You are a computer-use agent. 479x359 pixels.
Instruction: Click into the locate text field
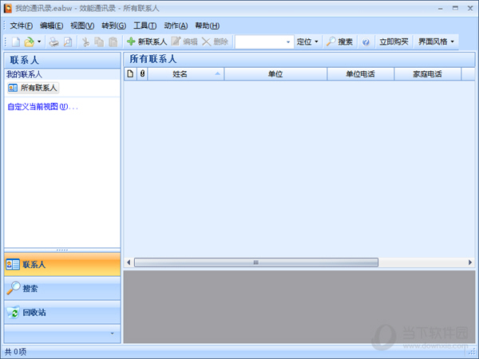tap(259, 41)
